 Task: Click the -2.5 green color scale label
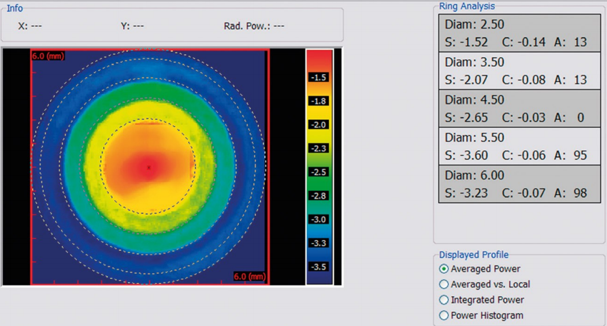[x=318, y=172]
